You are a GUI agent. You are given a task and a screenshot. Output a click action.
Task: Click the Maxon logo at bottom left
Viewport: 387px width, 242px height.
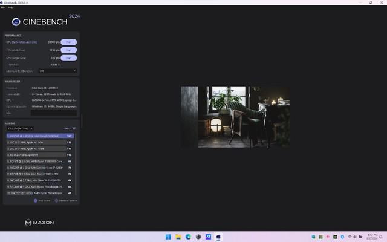pos(39,223)
